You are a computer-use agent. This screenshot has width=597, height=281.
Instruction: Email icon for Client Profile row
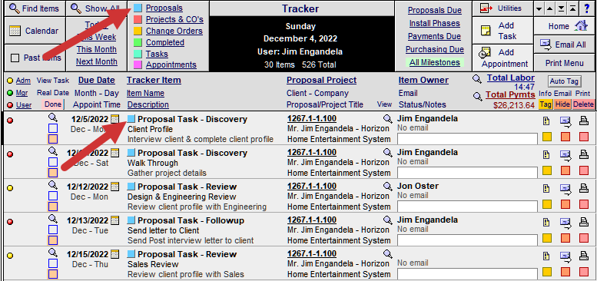coord(565,121)
